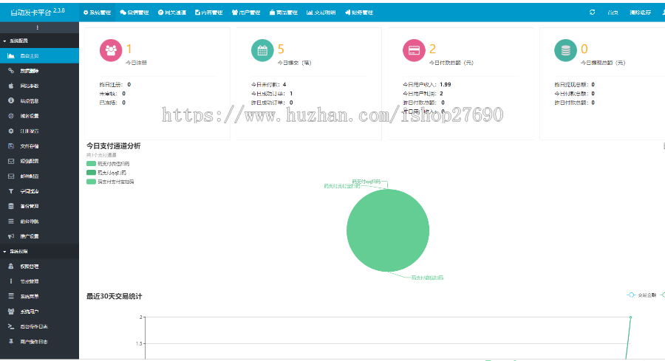Open the 网关通道 top menu
This screenshot has height=361, width=665.
point(172,13)
